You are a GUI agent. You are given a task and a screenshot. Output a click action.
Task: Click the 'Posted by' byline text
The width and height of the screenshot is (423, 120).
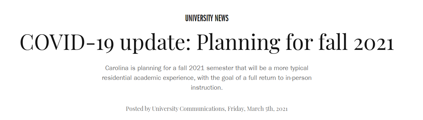coord(138,109)
